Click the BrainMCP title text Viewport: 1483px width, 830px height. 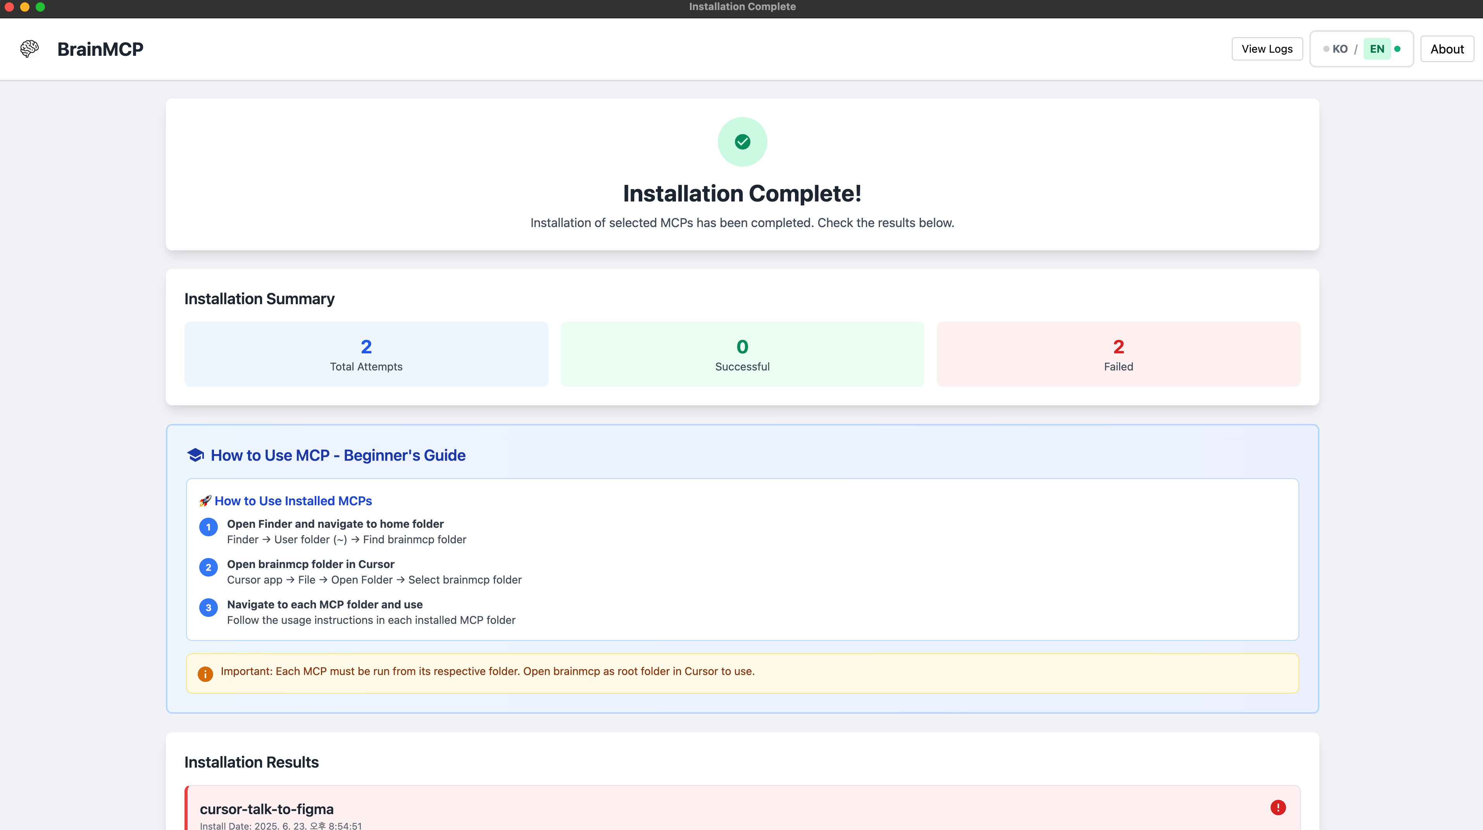(x=100, y=49)
